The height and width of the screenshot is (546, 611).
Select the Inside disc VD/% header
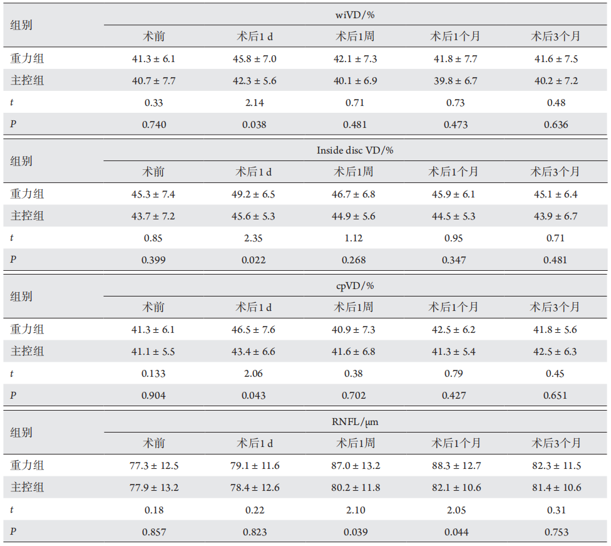pyautogui.click(x=355, y=150)
